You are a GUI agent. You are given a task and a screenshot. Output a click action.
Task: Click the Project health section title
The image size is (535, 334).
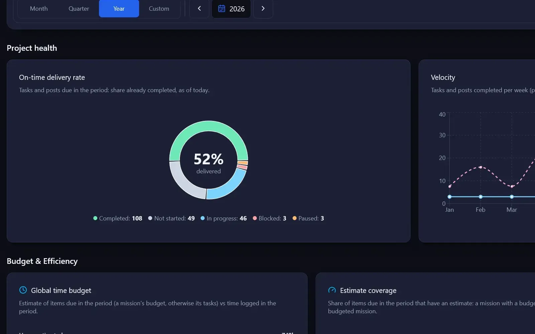tap(32, 48)
